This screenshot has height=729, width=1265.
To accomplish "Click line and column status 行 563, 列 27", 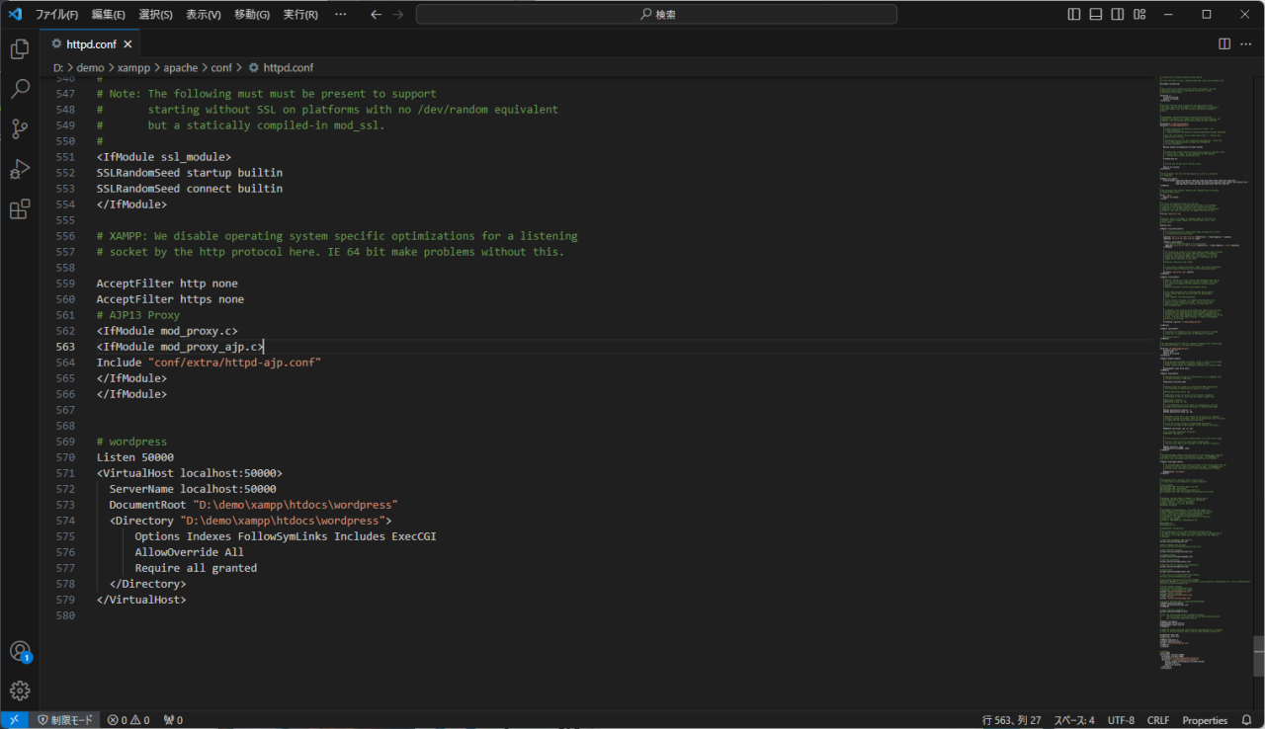I will click(x=1011, y=720).
